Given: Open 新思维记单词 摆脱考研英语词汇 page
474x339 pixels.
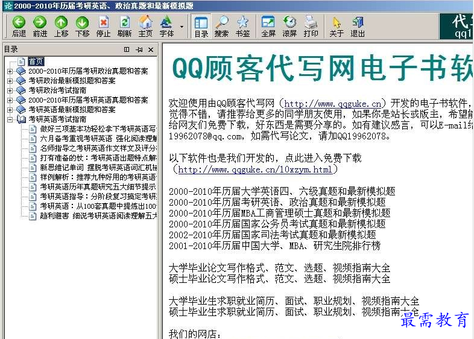Looking at the screenshot, I should tap(98, 168).
